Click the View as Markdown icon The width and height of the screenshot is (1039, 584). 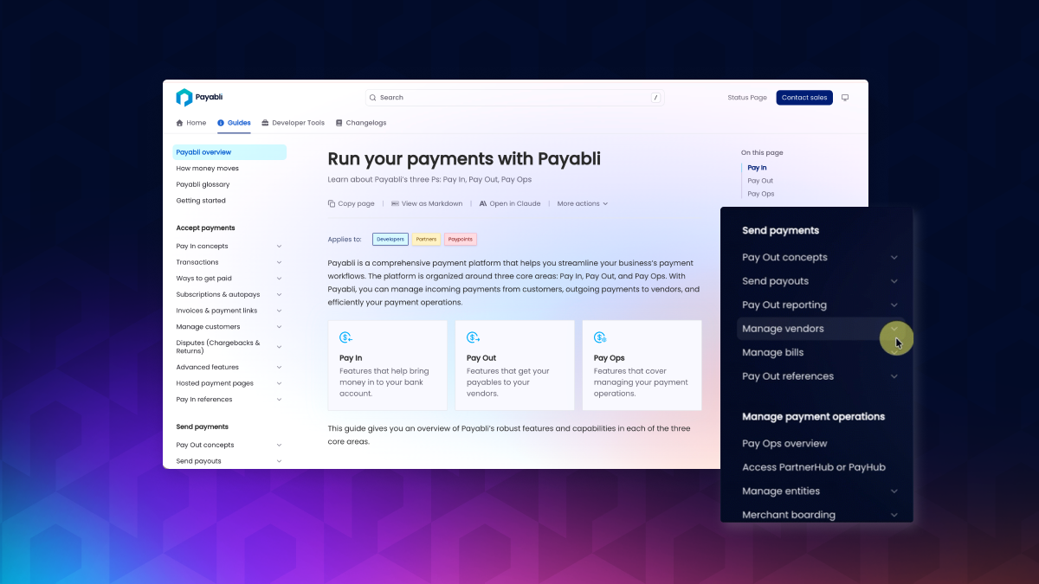395,204
